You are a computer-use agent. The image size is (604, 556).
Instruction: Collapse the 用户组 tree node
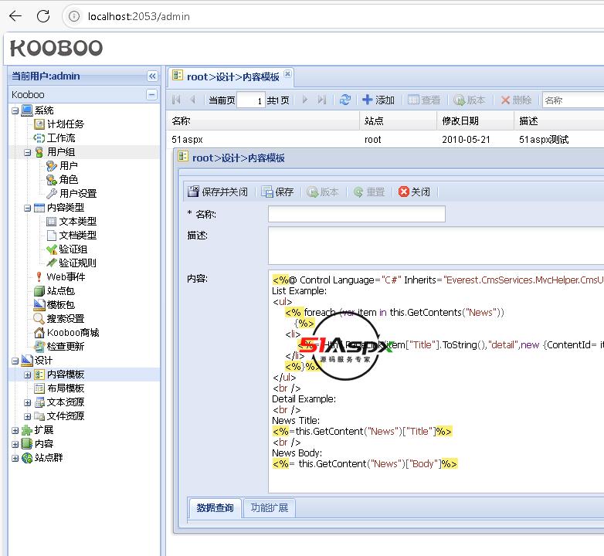point(27,152)
